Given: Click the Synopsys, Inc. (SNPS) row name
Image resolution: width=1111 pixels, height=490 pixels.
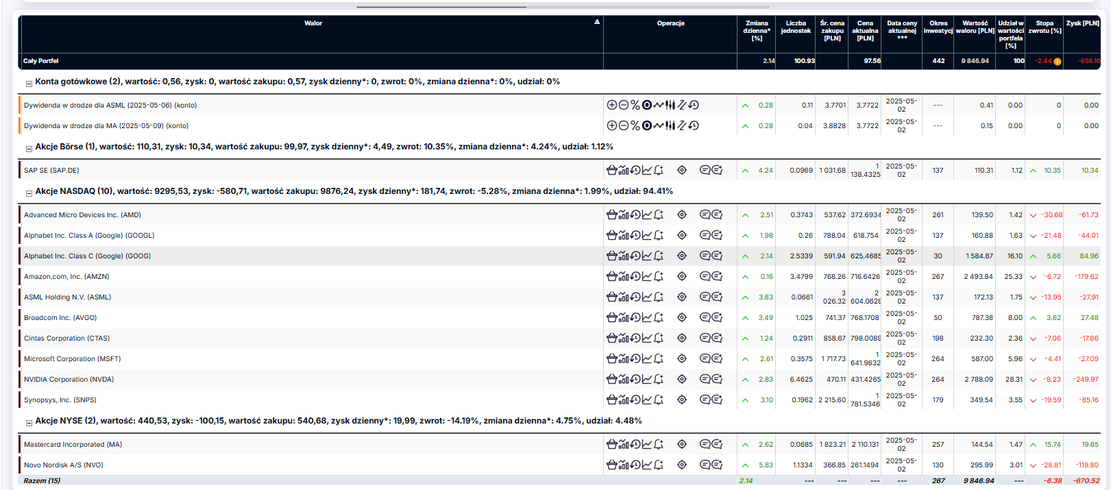Looking at the screenshot, I should [60, 400].
